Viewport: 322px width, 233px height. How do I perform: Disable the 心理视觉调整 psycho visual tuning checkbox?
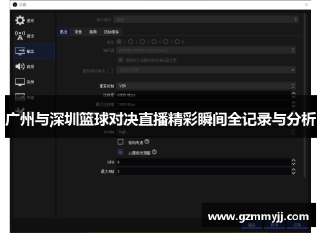click(x=120, y=153)
